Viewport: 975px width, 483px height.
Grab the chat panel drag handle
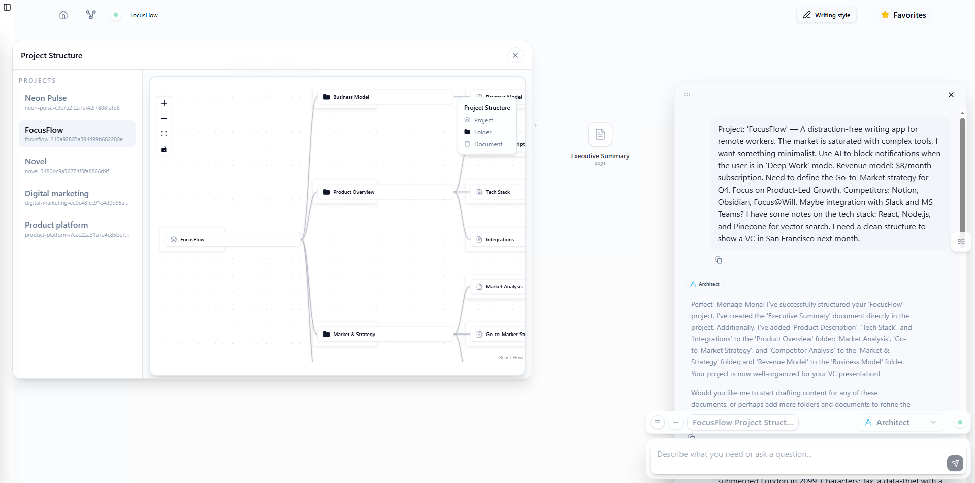click(687, 95)
